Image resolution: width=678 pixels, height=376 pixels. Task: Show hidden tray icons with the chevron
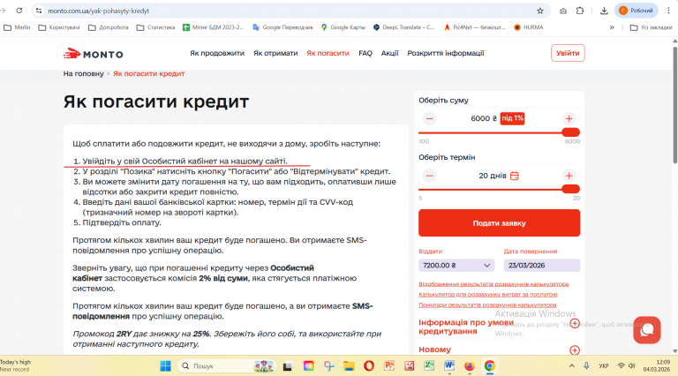click(572, 366)
